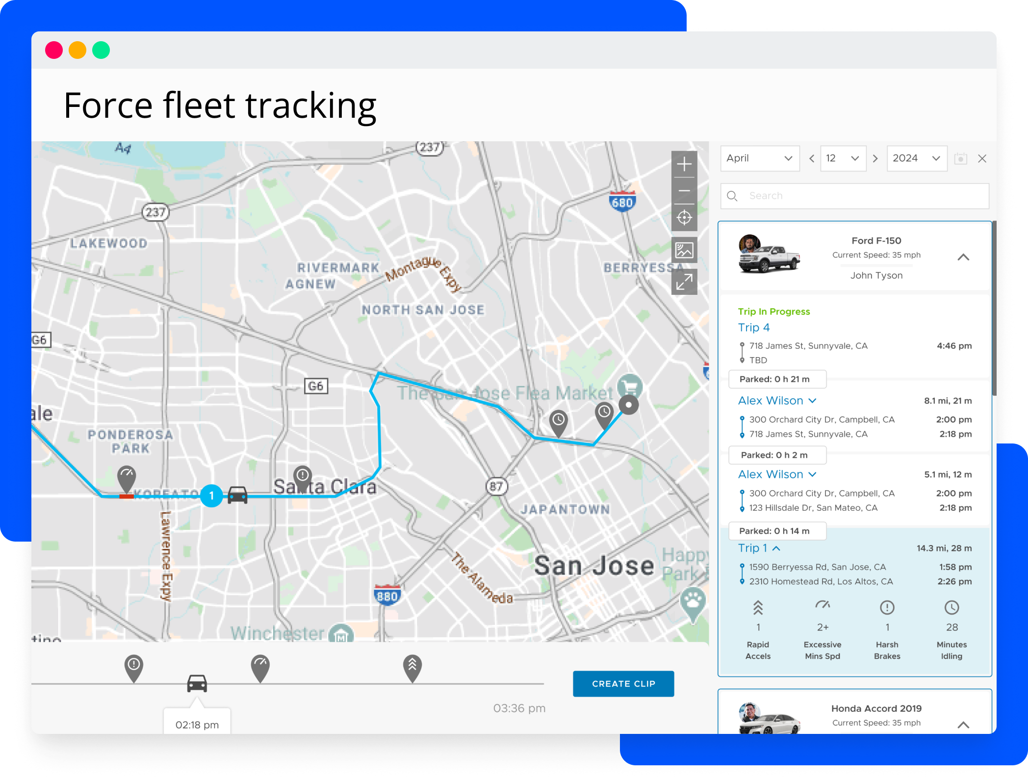
Task: Go to the previous day arrow
Action: pos(812,158)
